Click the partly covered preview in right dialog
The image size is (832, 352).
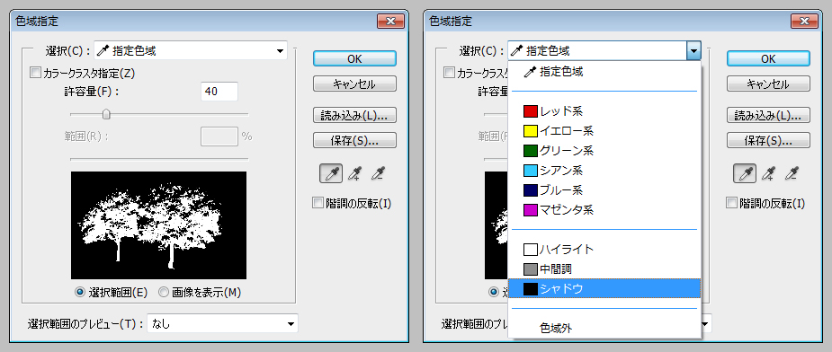coord(497,225)
